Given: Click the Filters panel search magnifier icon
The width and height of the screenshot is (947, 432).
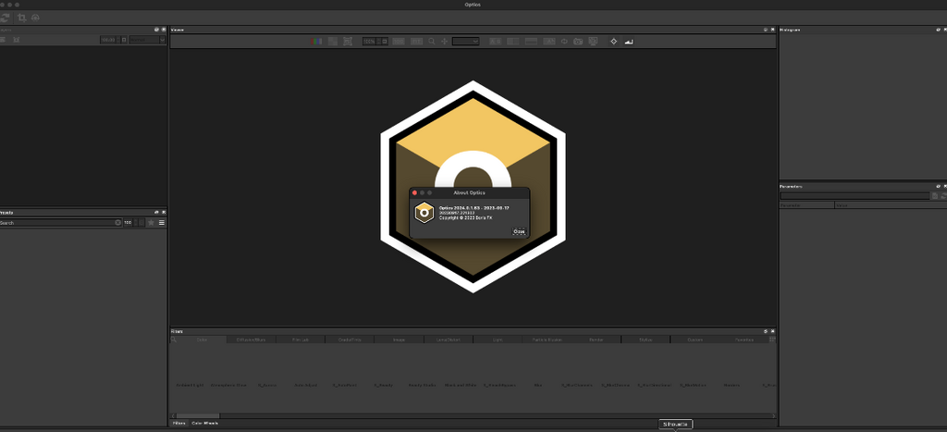Looking at the screenshot, I should [x=173, y=339].
